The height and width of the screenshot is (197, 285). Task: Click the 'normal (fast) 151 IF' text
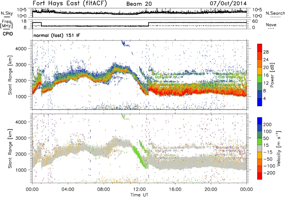[57, 35]
